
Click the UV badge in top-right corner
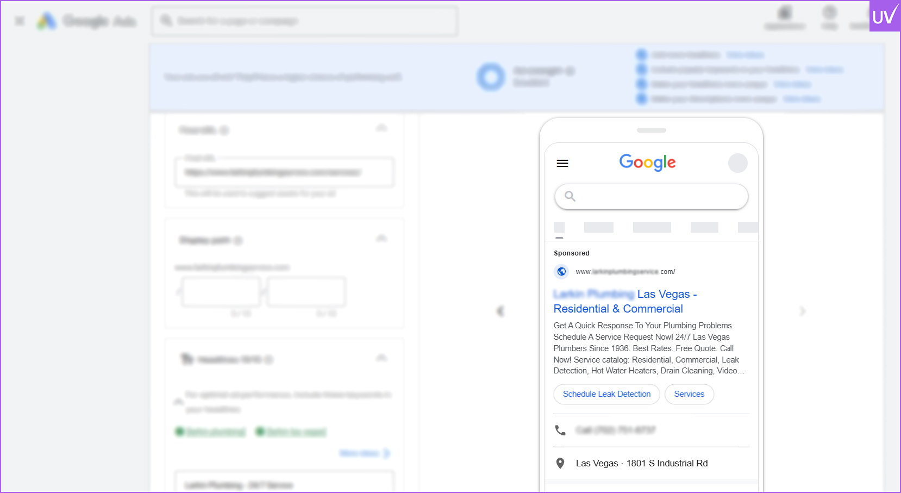[884, 16]
